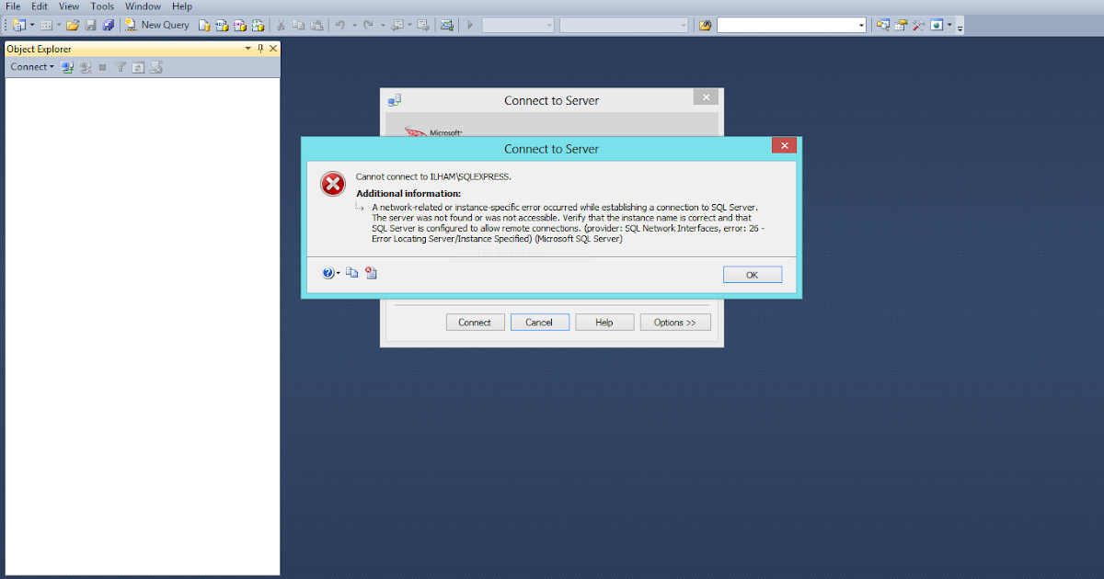
Task: Click the Start Debugging play icon
Action: click(x=470, y=25)
